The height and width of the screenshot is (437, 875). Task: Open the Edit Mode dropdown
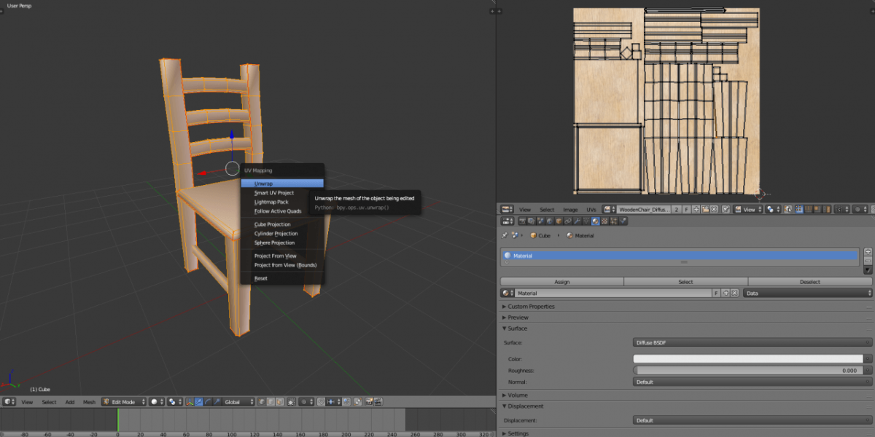124,402
